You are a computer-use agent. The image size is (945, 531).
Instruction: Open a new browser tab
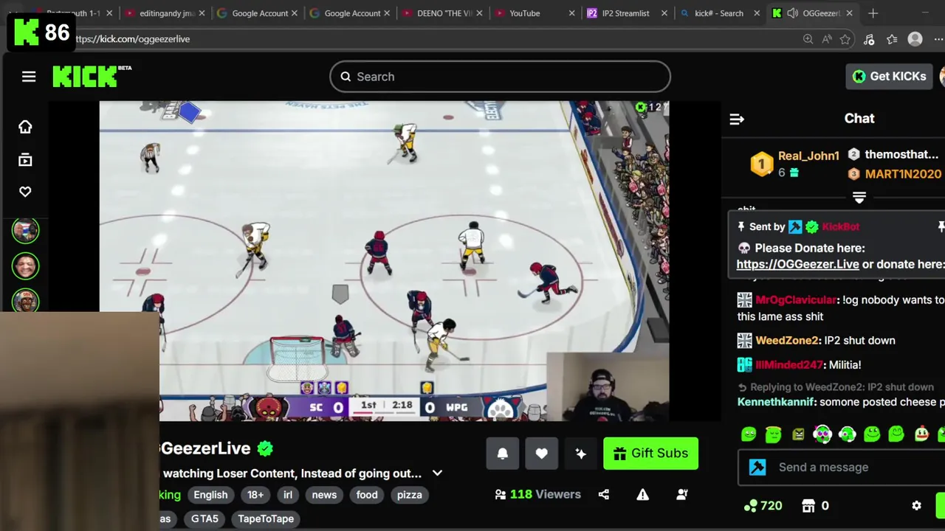click(x=873, y=13)
